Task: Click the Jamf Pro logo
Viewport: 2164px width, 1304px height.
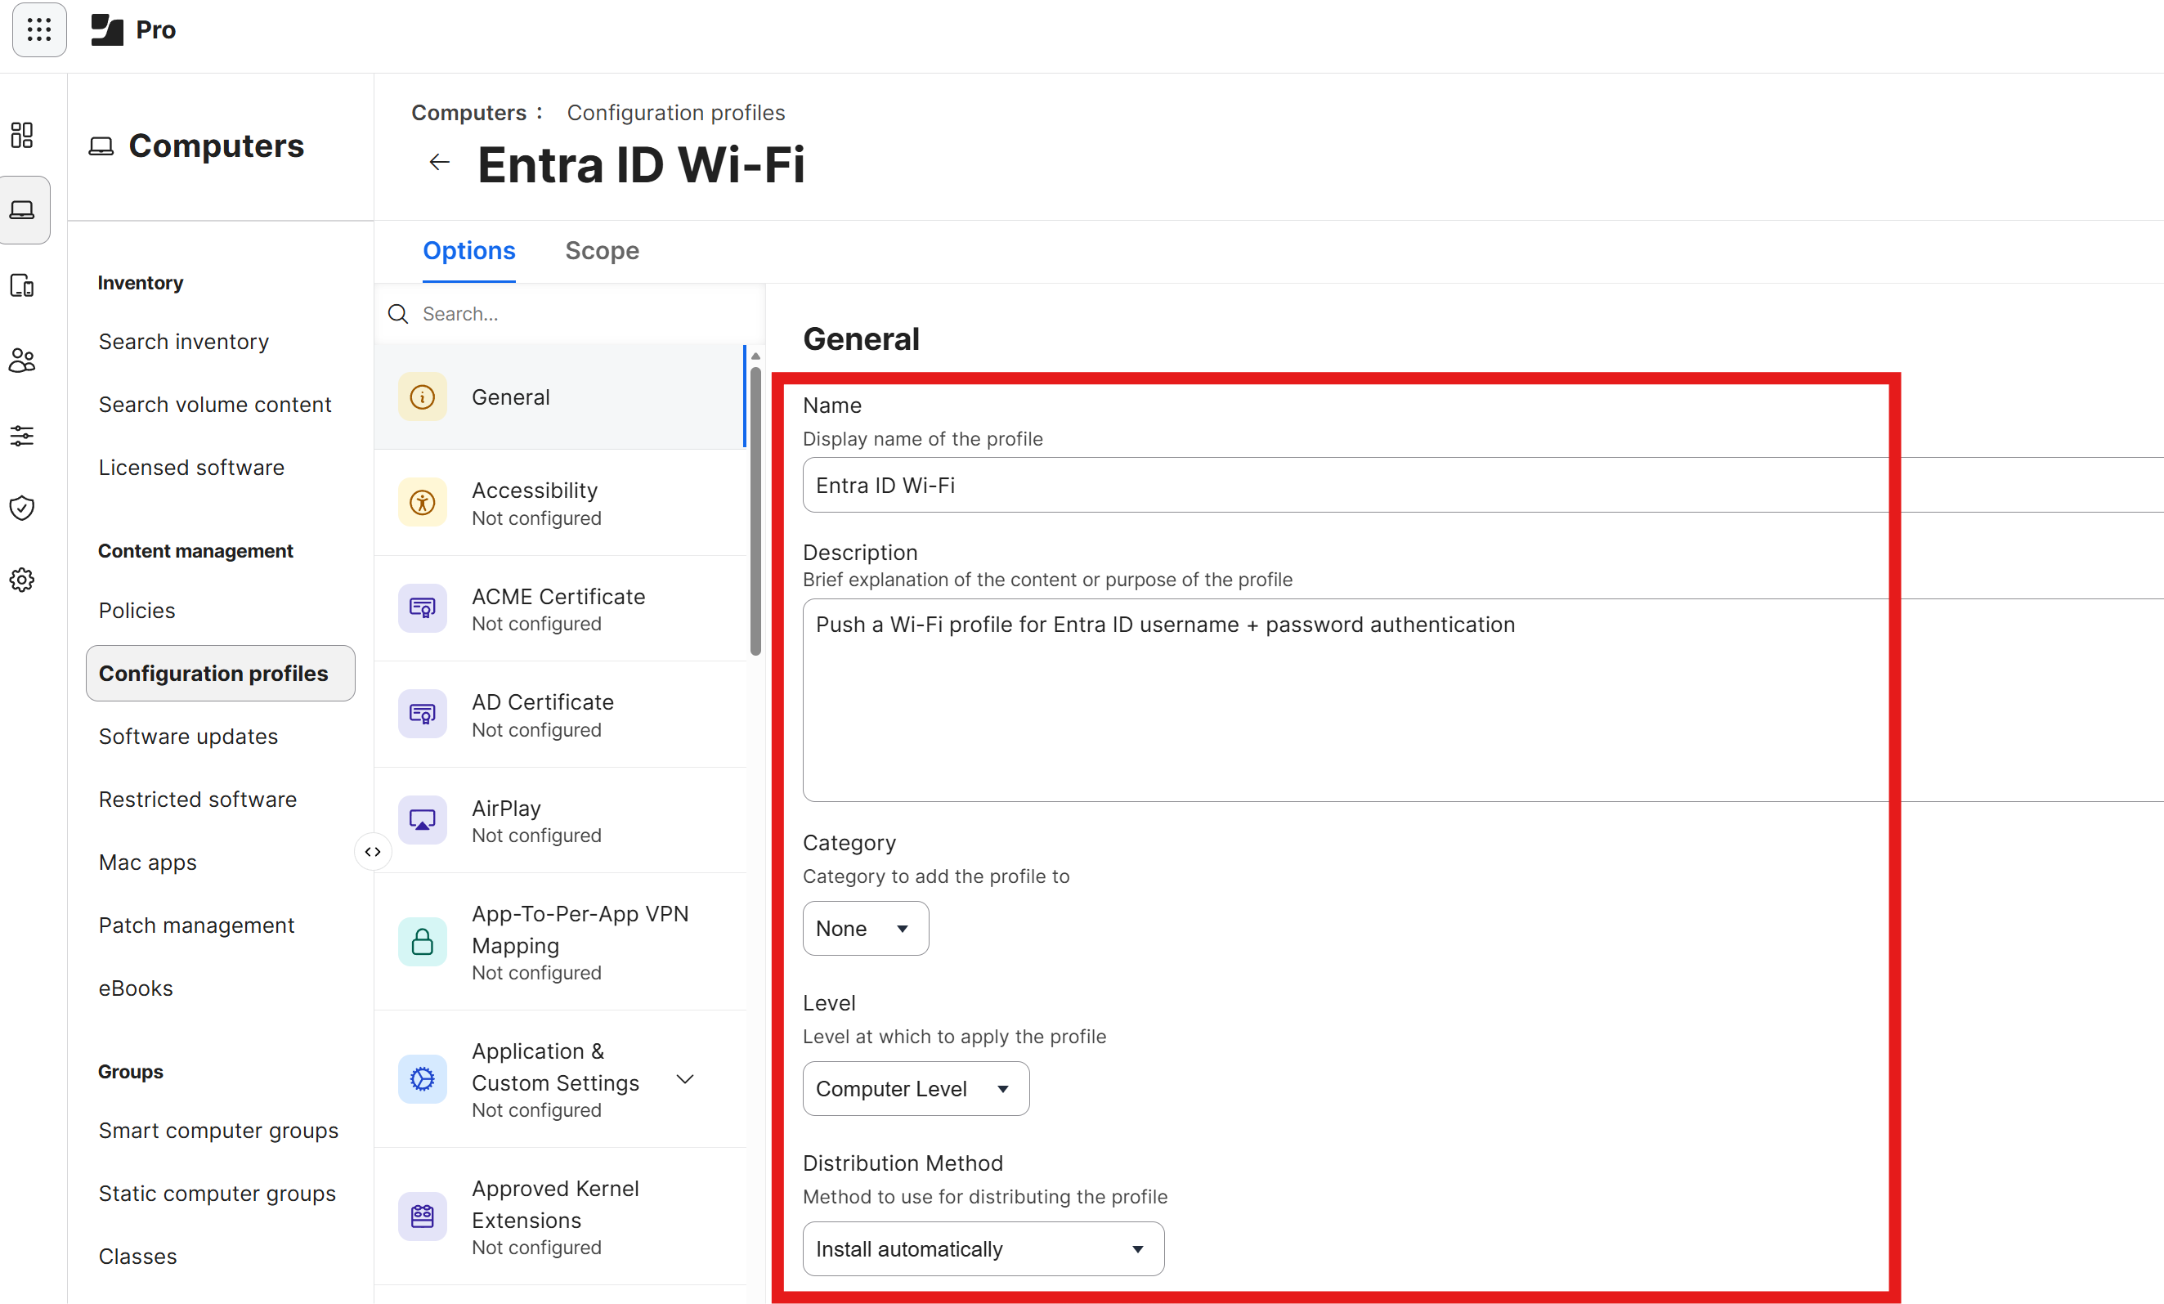Action: [109, 29]
